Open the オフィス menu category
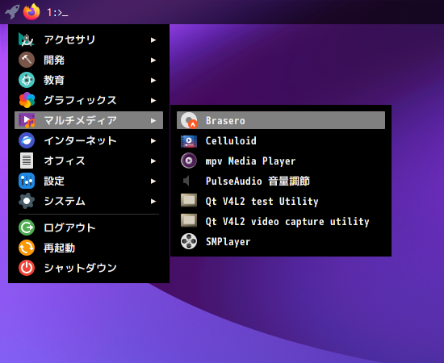The image size is (444, 363). (x=89, y=161)
